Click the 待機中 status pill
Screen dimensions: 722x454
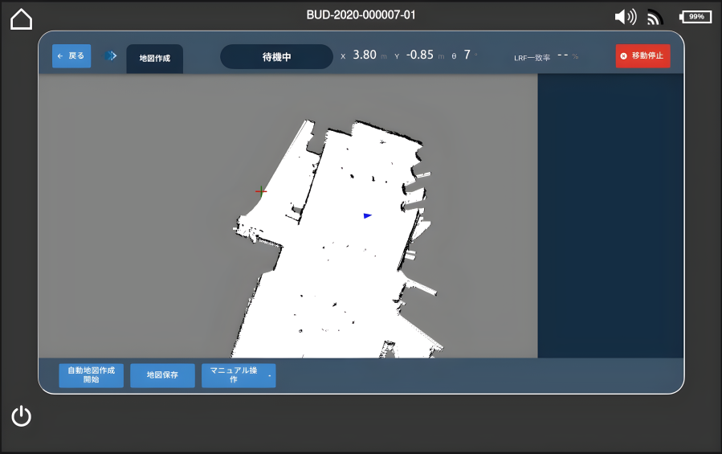point(276,57)
